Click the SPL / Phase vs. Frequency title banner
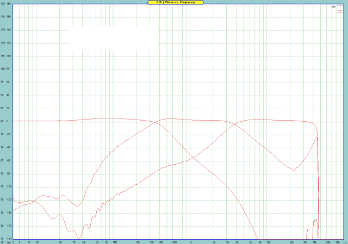Screen dimensions: 348x244 pyautogui.click(x=175, y=2)
